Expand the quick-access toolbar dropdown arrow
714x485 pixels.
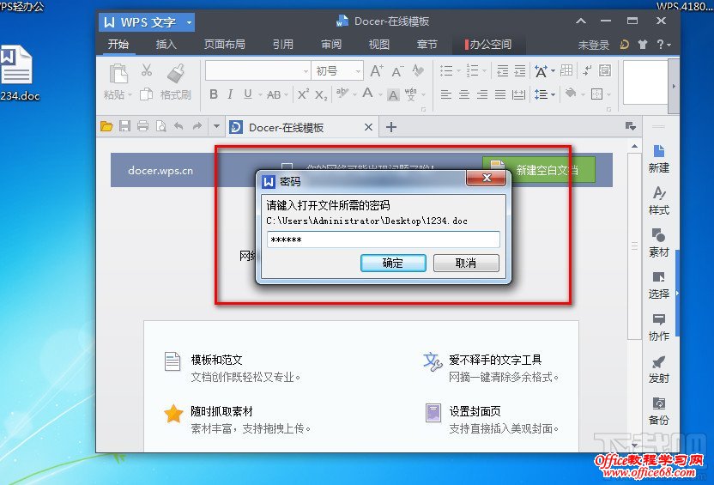[216, 126]
